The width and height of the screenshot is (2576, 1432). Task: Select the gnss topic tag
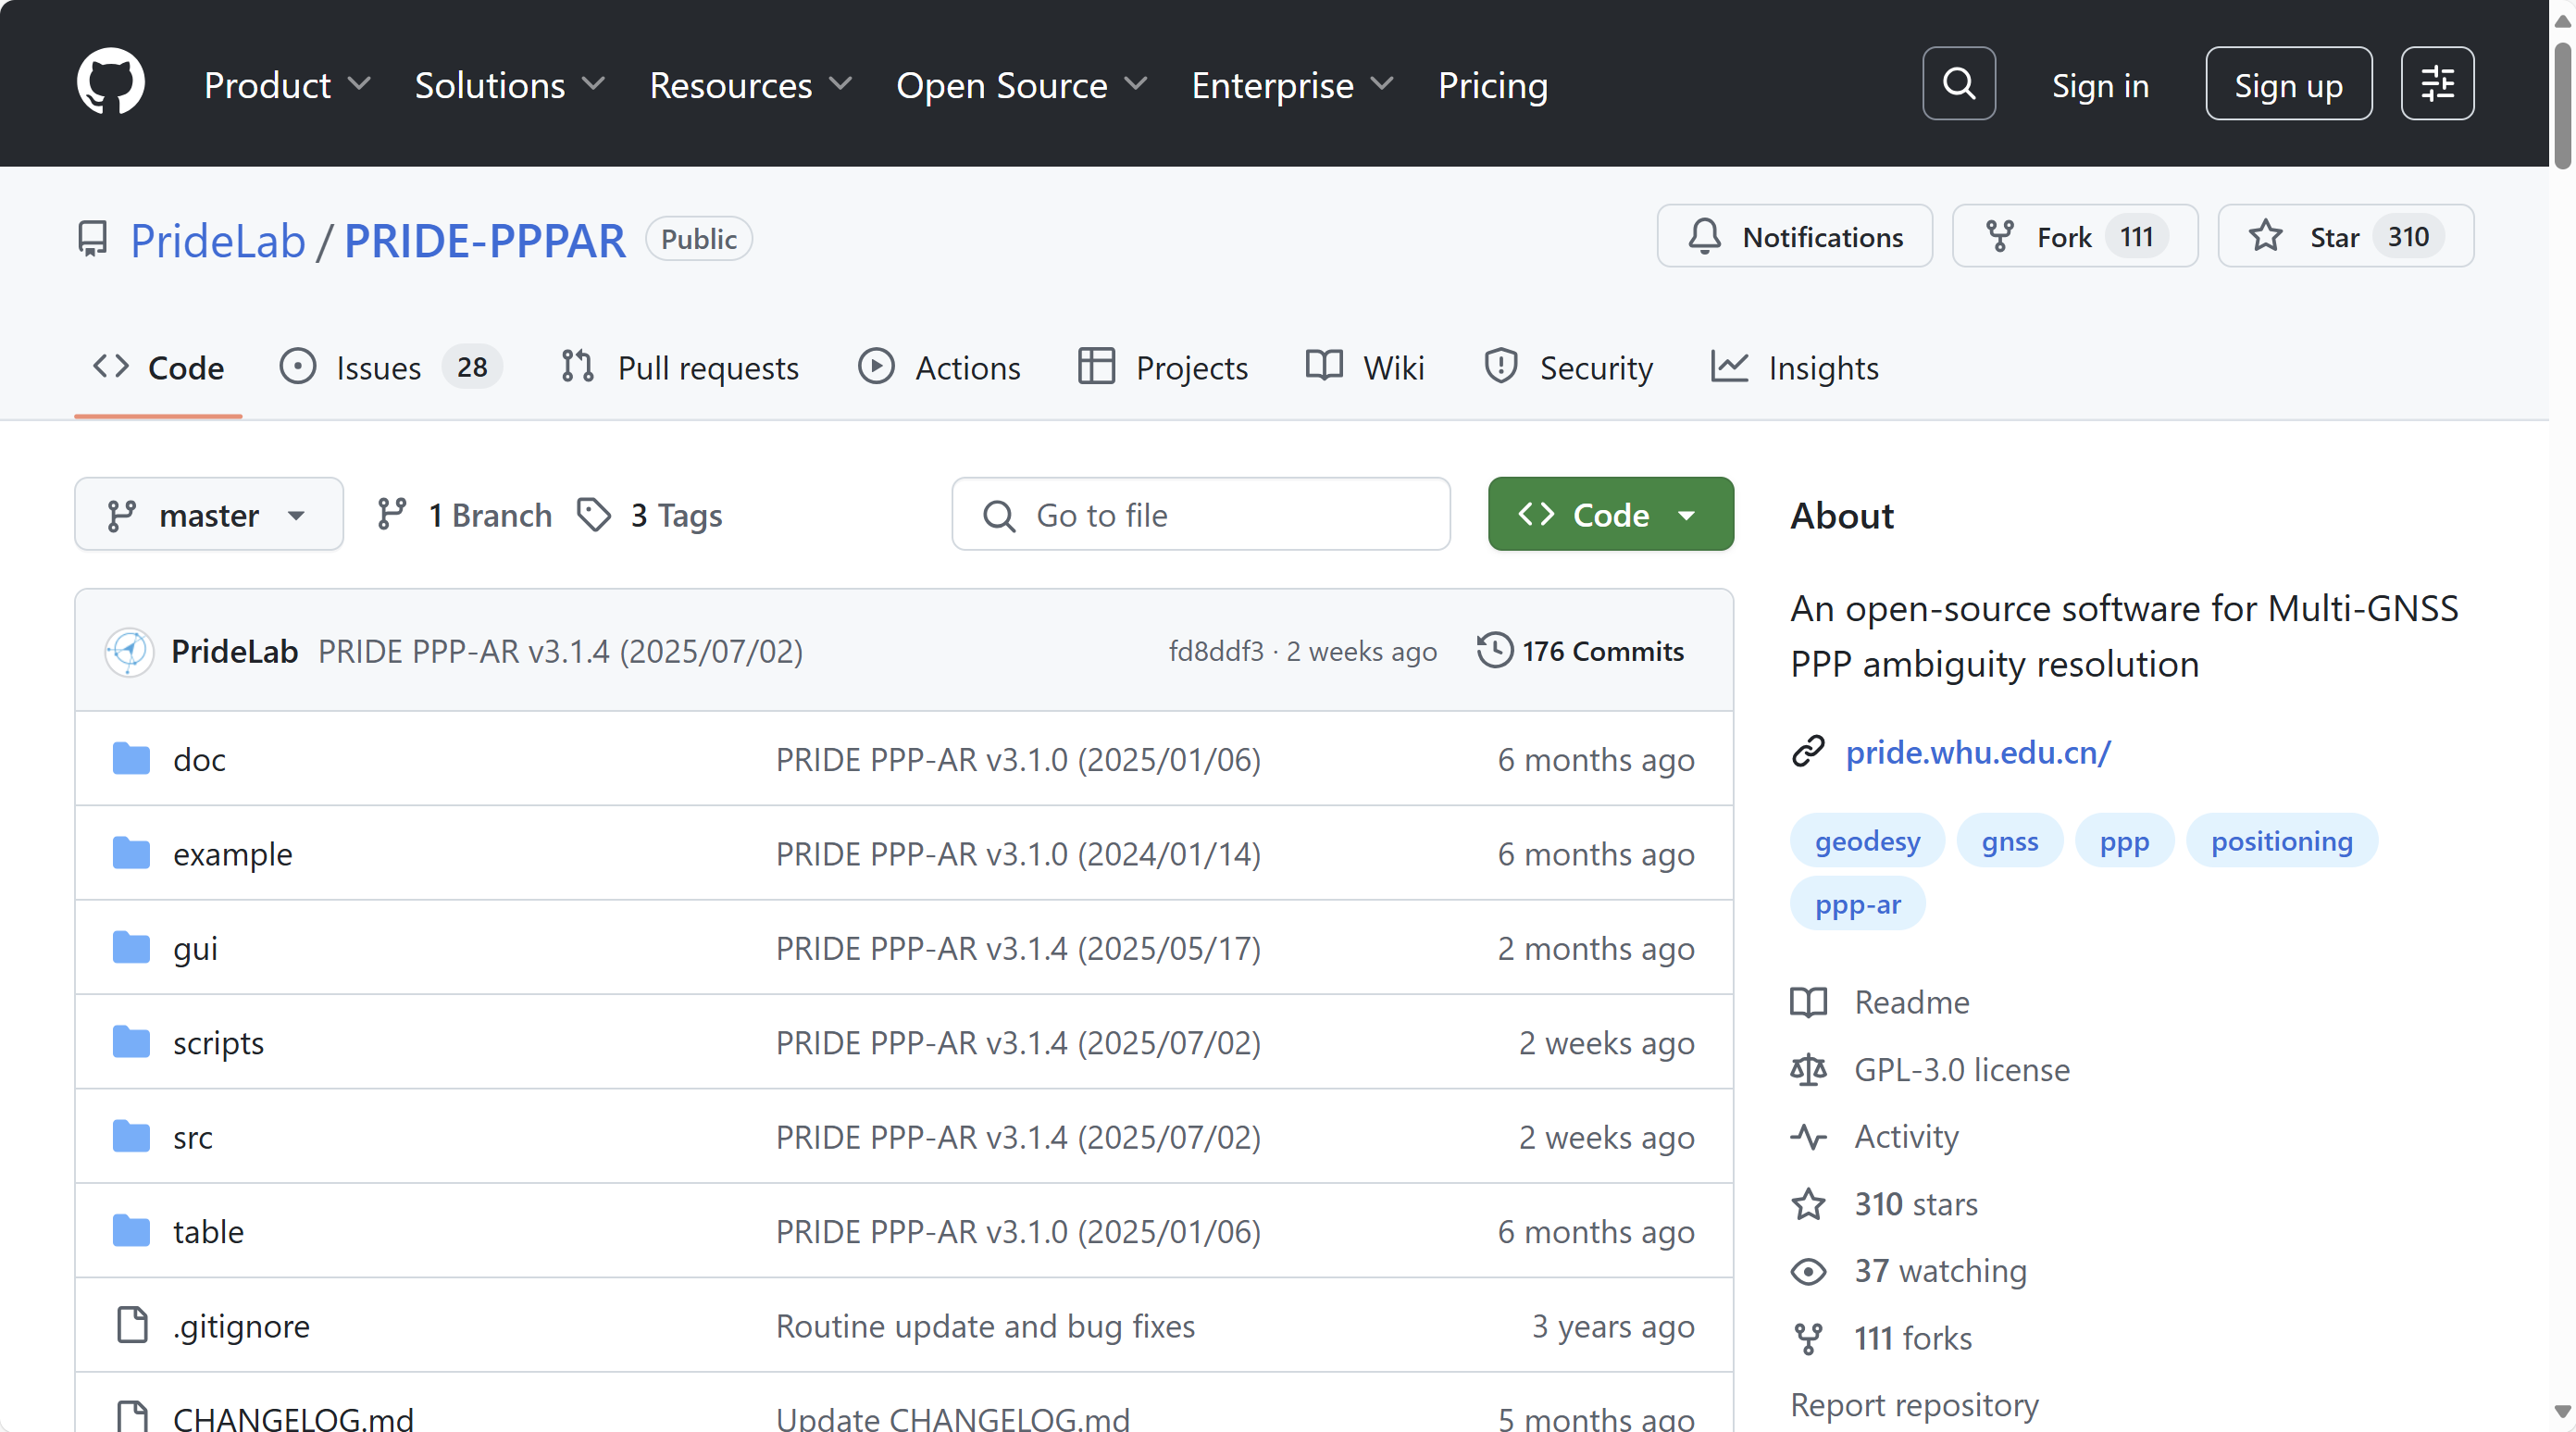[x=2009, y=840]
